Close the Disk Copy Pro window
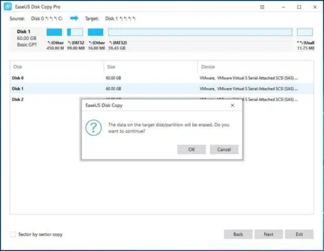 (x=315, y=7)
